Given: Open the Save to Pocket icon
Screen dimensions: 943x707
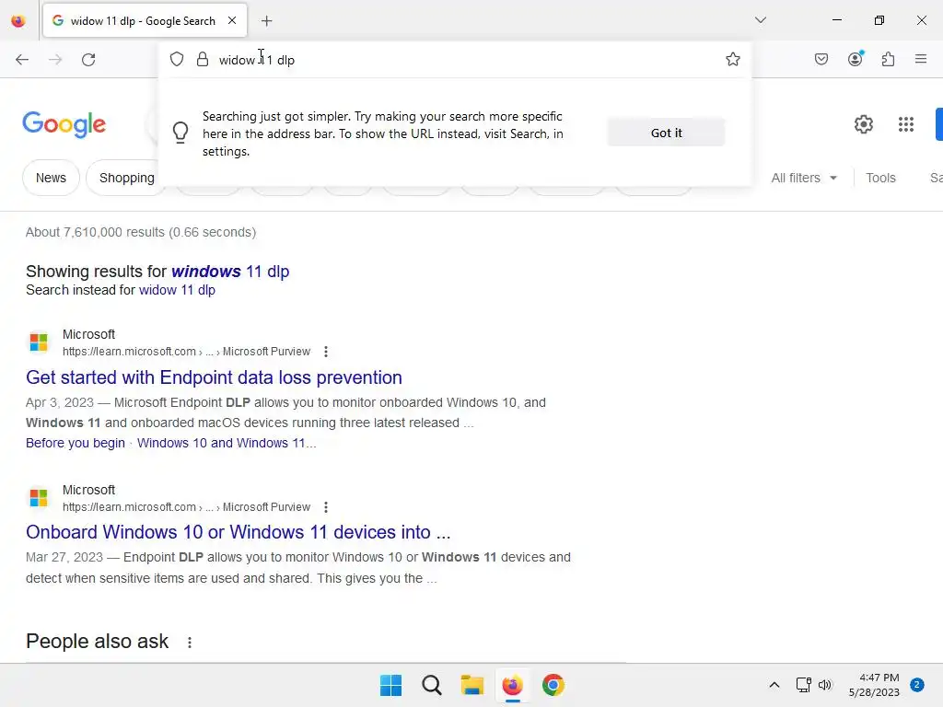Looking at the screenshot, I should pos(821,59).
